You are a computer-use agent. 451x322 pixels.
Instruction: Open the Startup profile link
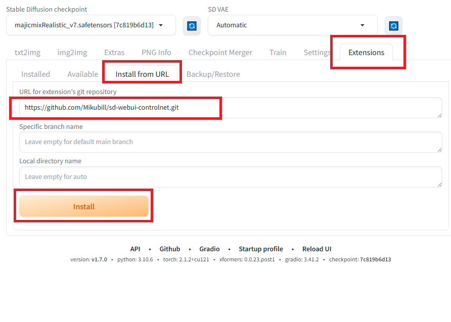point(261,249)
